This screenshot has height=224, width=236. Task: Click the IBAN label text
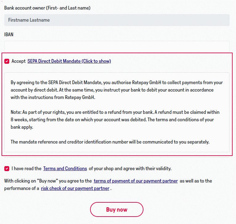[x=9, y=34]
